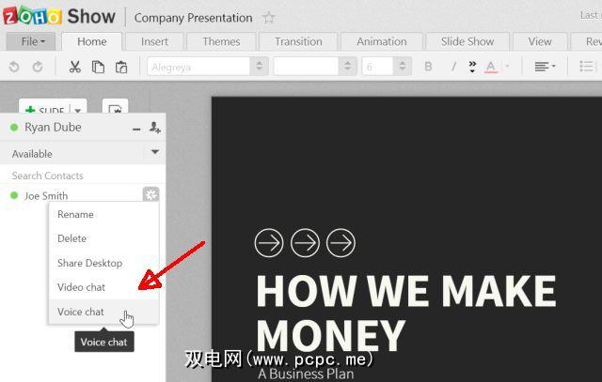This screenshot has width=602, height=382.
Task: Select contact Joe Smith
Action: tap(46, 196)
